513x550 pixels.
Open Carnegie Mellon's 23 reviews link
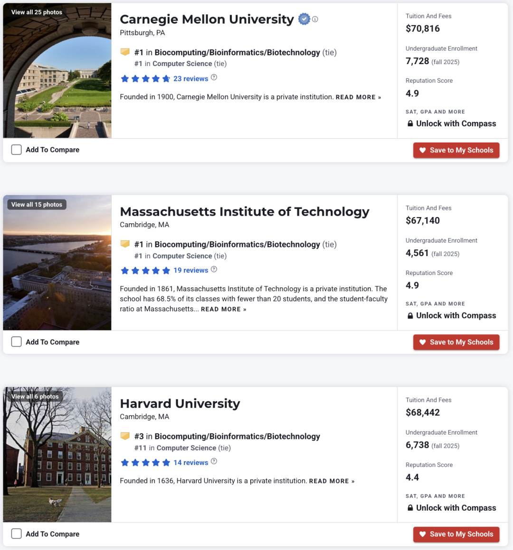pos(190,78)
